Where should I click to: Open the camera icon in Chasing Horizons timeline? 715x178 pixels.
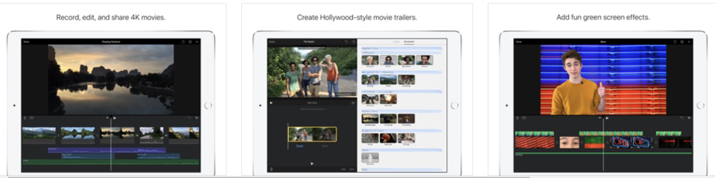coord(31,118)
